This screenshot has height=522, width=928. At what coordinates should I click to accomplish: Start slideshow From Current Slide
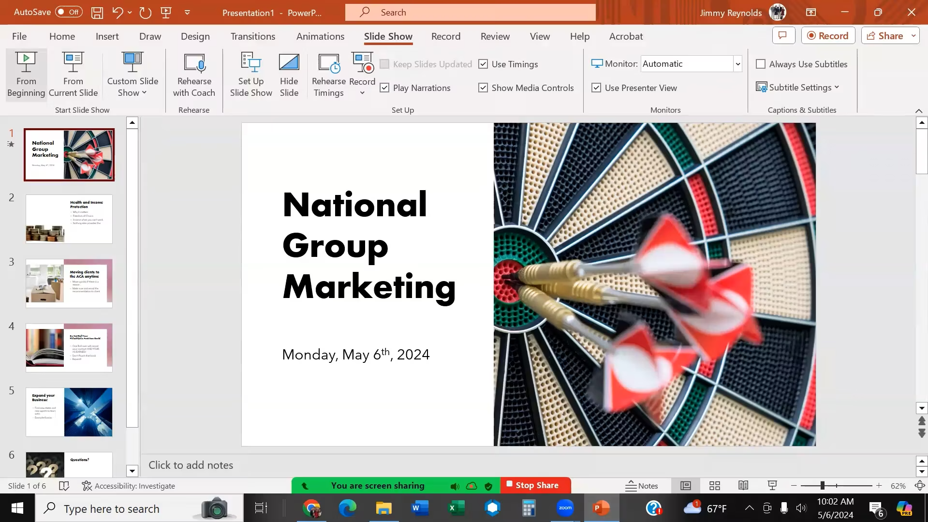[73, 75]
